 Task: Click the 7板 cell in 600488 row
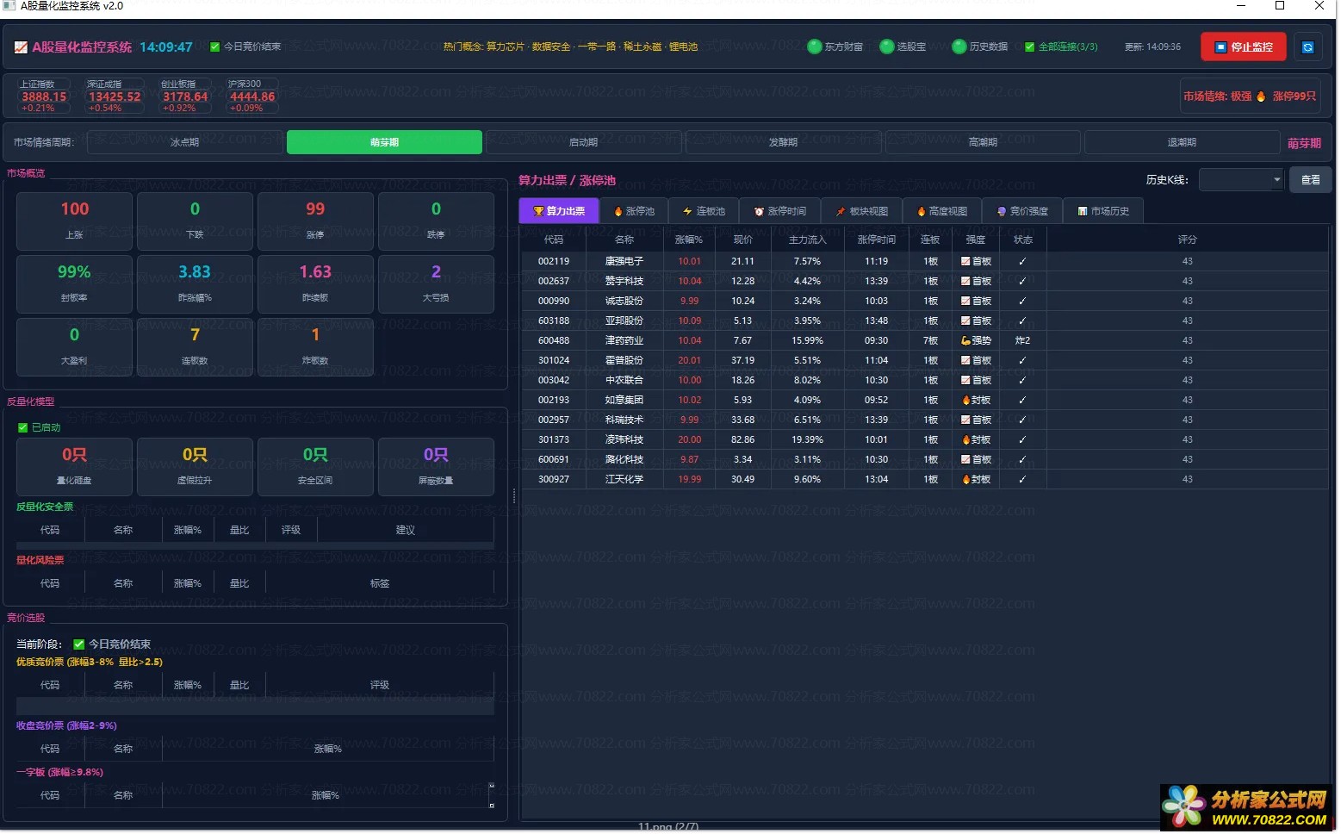pyautogui.click(x=930, y=340)
